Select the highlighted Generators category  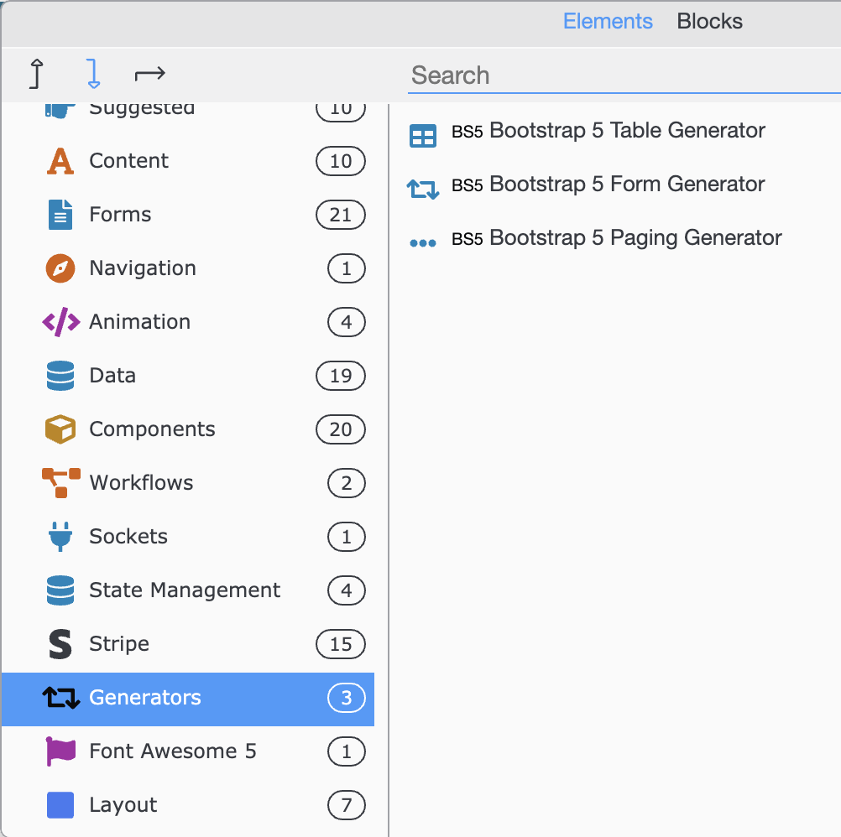tap(188, 699)
